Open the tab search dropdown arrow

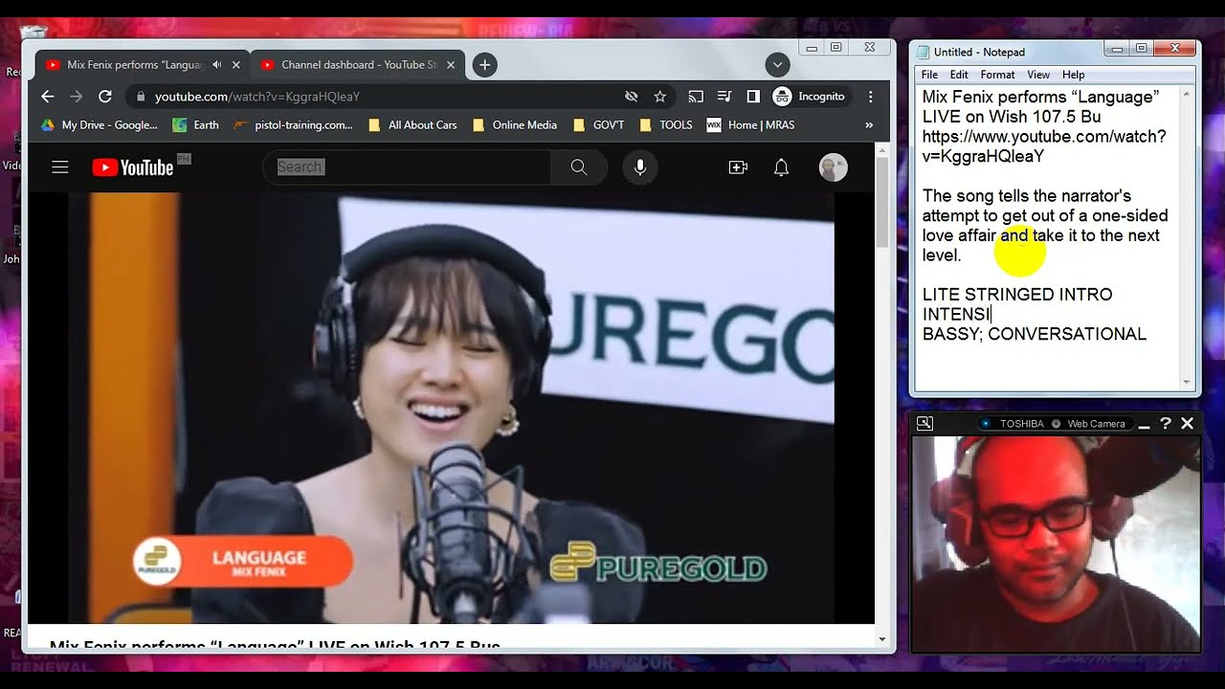[x=777, y=65]
